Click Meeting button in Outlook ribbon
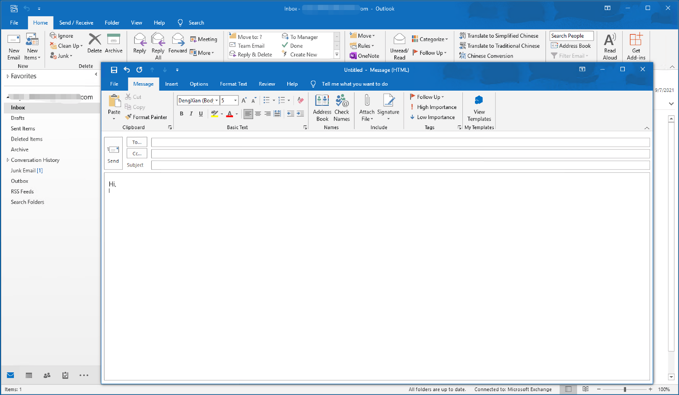 point(204,39)
